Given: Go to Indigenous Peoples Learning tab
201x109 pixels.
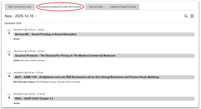Looking at the screenshot, I should tap(123, 7).
